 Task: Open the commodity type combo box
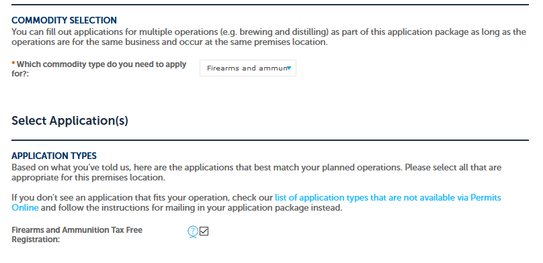pos(247,68)
